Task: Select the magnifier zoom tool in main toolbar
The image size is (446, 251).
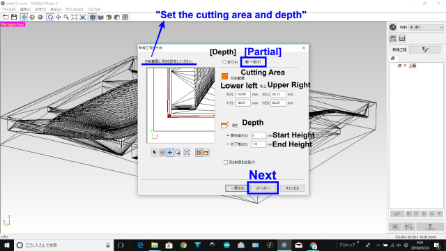Action: pyautogui.click(x=66, y=17)
